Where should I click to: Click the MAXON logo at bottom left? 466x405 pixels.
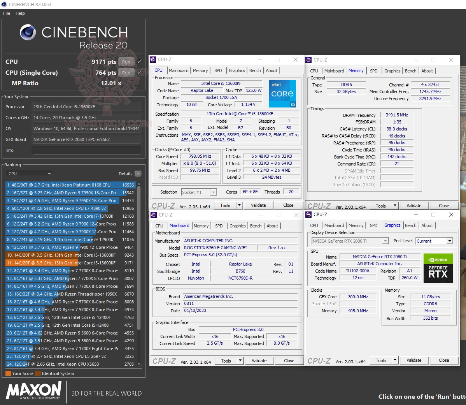[33, 391]
